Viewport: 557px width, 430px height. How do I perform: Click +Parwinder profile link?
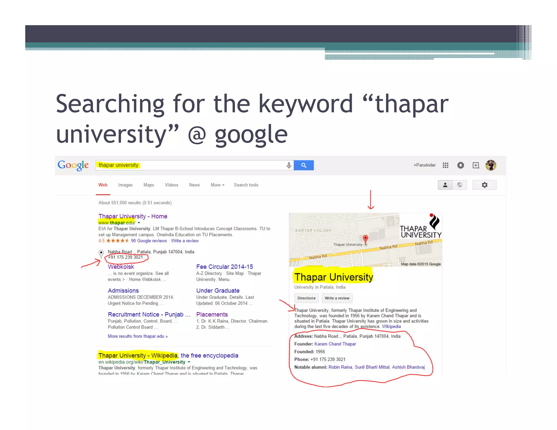424,165
